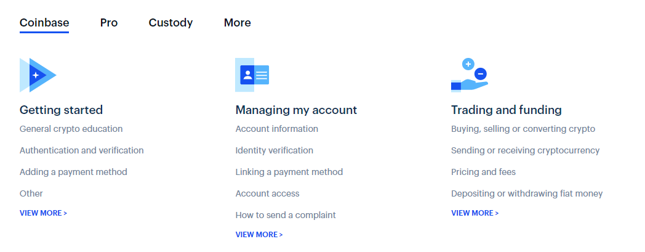Viewport: 645px width, 252px height.
Task: Open Buying, selling or converting crypto
Action: (x=523, y=129)
